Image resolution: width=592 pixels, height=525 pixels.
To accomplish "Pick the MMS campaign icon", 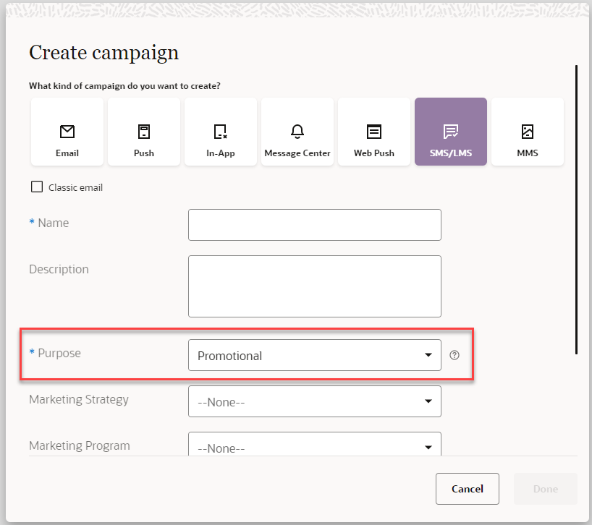I will coord(528,132).
